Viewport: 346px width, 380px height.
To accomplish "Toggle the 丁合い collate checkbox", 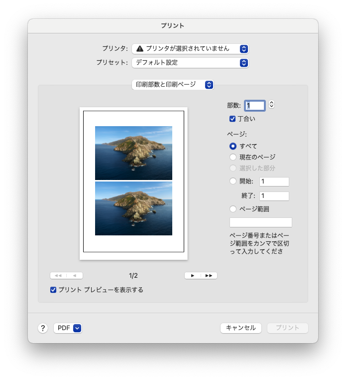I will tap(232, 119).
